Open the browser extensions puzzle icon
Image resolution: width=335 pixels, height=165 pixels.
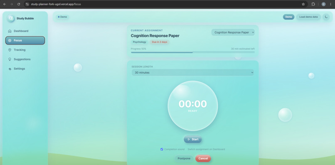pos(313,4)
